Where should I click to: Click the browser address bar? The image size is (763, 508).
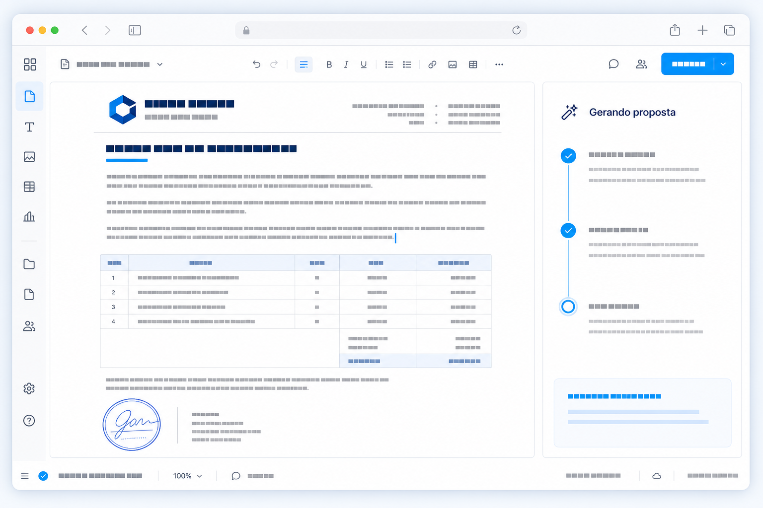[381, 30]
